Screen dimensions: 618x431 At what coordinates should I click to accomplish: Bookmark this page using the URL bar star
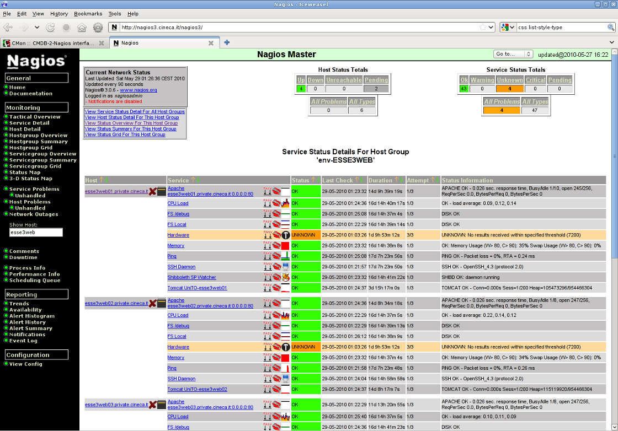(x=483, y=27)
